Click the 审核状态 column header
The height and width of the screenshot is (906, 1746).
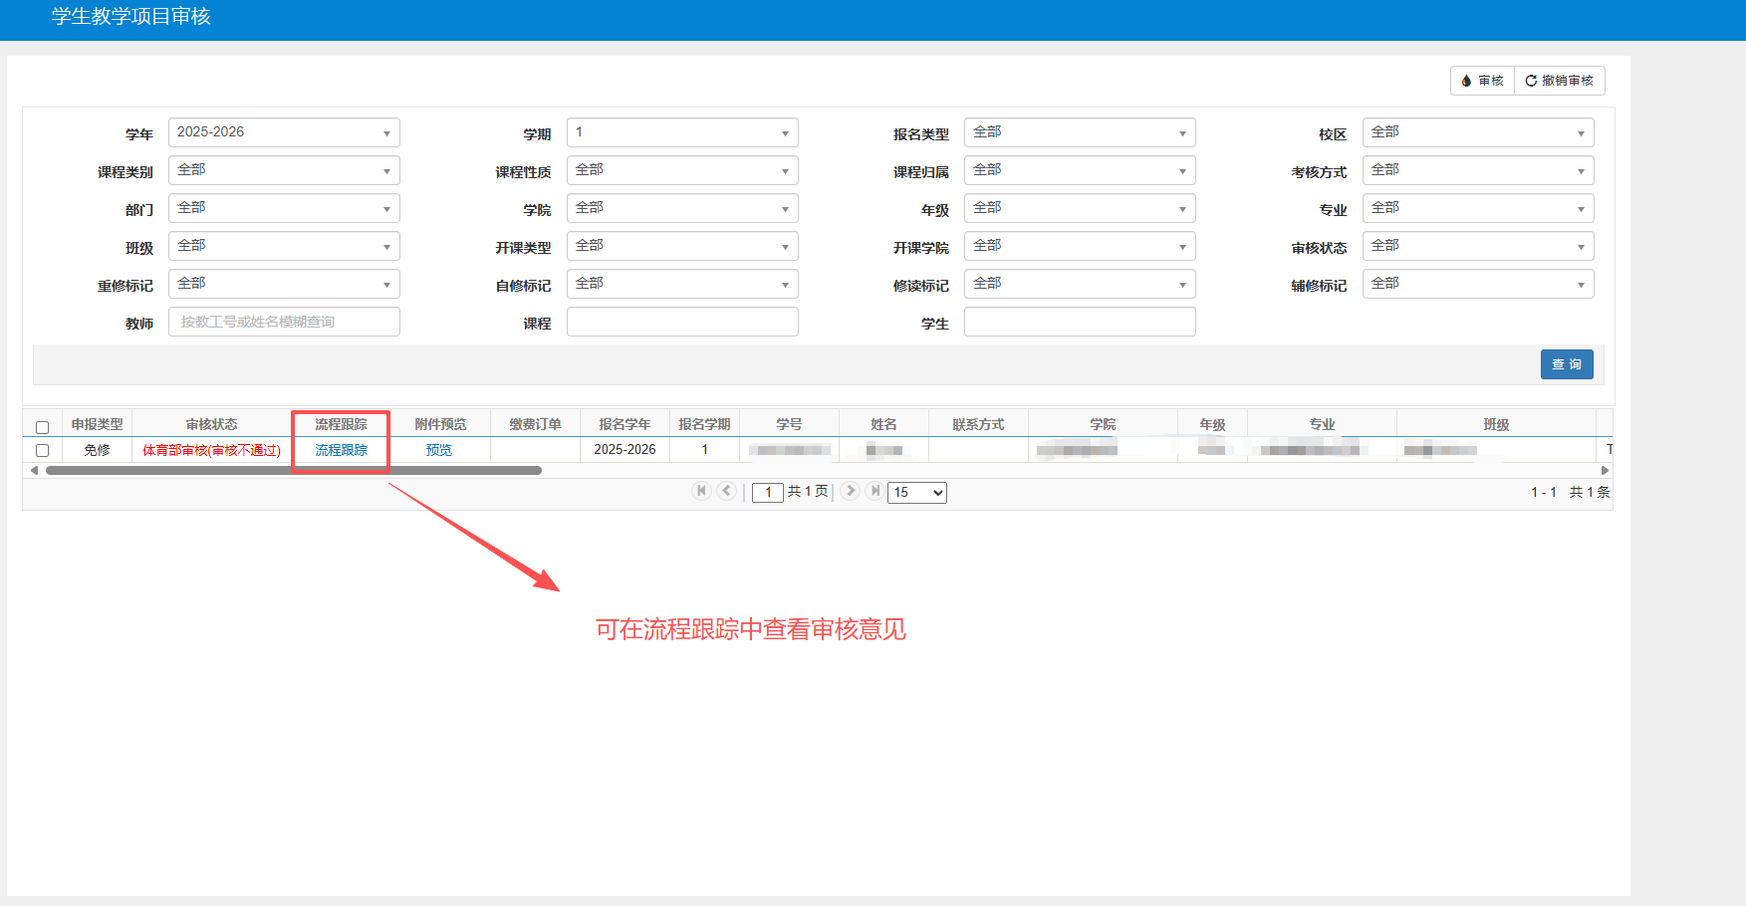[211, 424]
